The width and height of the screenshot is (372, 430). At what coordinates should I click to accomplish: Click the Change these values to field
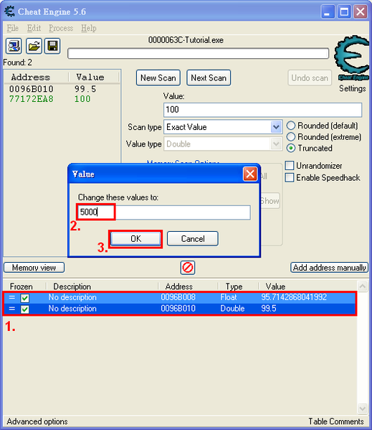point(163,212)
